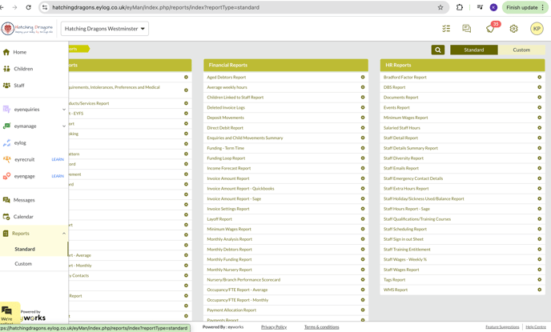Viewport: 551px width, 332px height.
Task: Open Monthly Debtors Report
Action: point(230,250)
